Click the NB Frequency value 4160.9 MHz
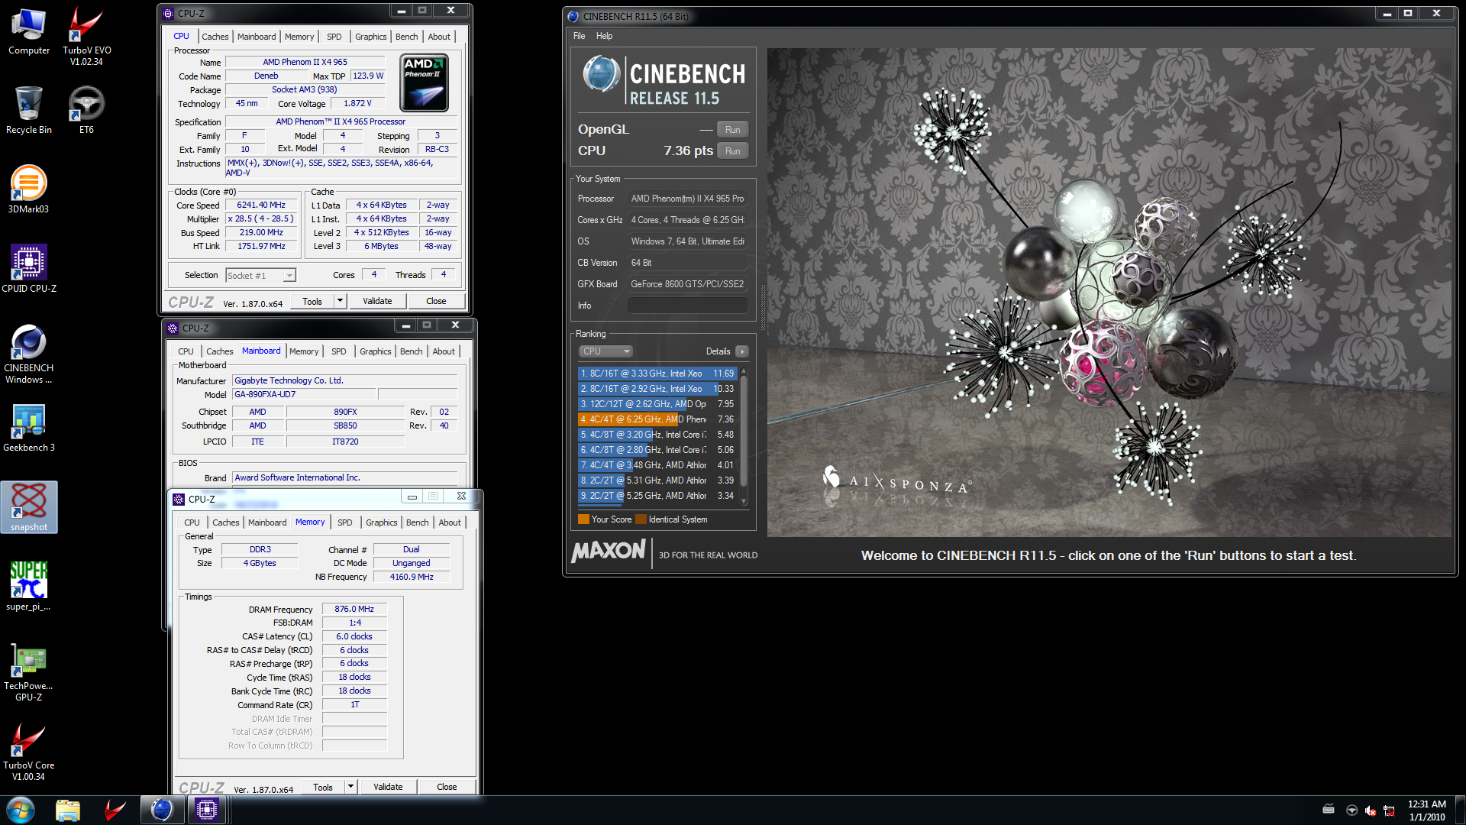 pyautogui.click(x=412, y=577)
